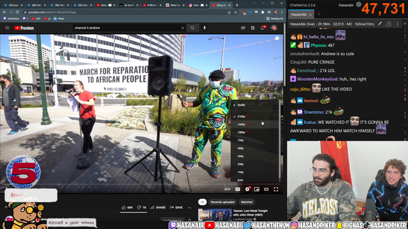
Task: Like the video with 66K thumbs up
Action: coord(127,207)
